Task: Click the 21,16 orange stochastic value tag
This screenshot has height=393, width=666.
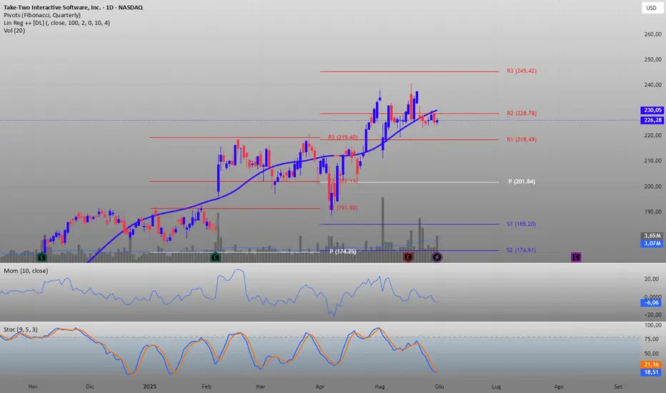Action: point(651,364)
